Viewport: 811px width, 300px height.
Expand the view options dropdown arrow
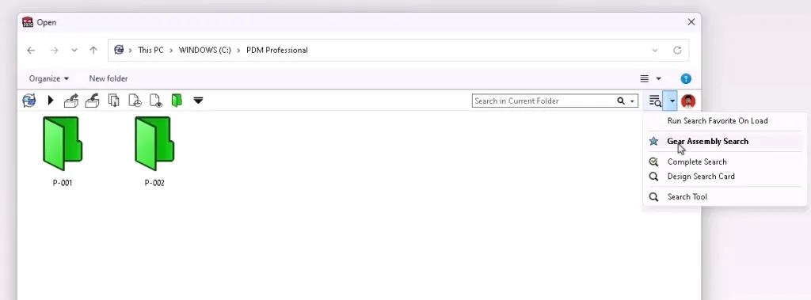658,78
